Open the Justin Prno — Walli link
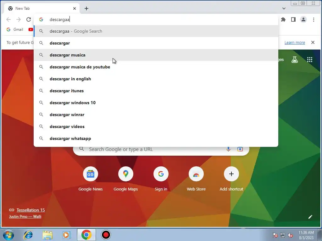The image size is (322, 241). click(x=25, y=217)
